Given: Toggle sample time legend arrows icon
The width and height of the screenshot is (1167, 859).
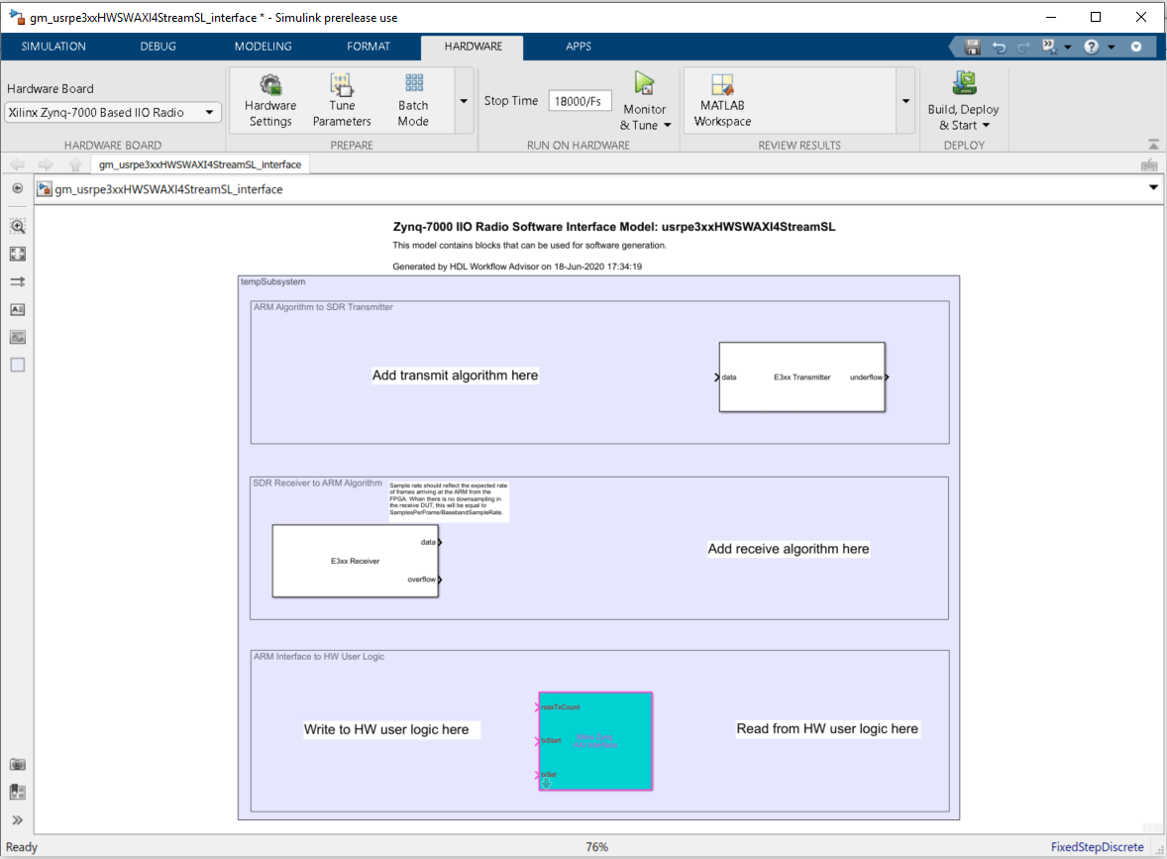Looking at the screenshot, I should (17, 281).
